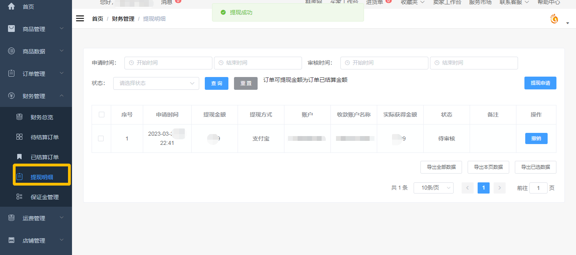The image size is (576, 255).
Task: Open 待结算订单 in the sidebar
Action: pos(44,137)
